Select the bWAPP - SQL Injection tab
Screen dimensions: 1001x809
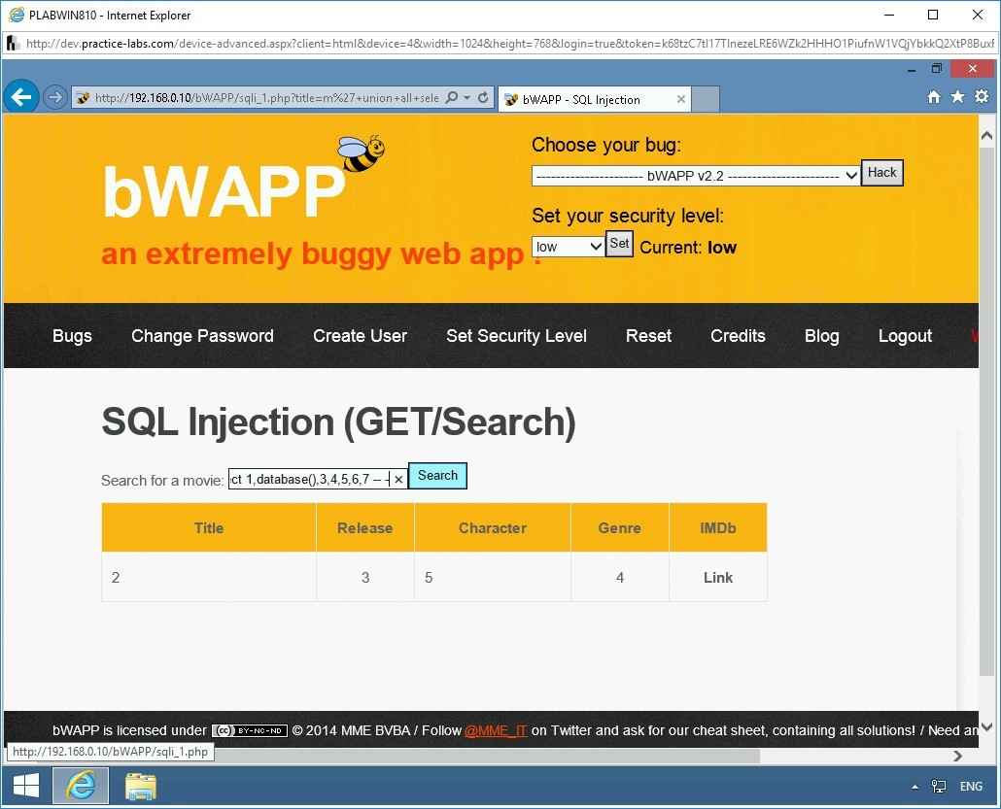coord(583,98)
